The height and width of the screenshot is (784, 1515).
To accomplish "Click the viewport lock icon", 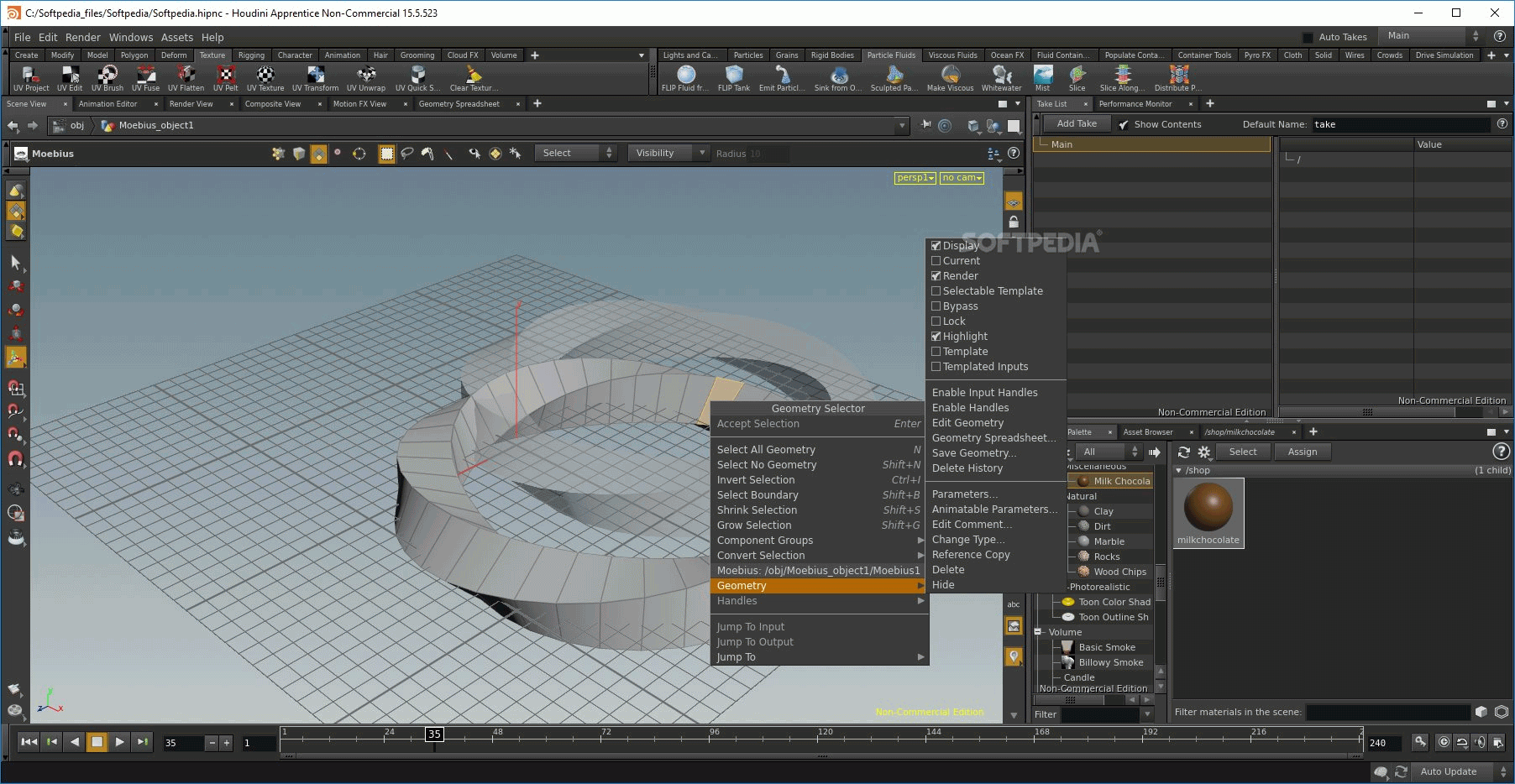I will tap(1014, 222).
